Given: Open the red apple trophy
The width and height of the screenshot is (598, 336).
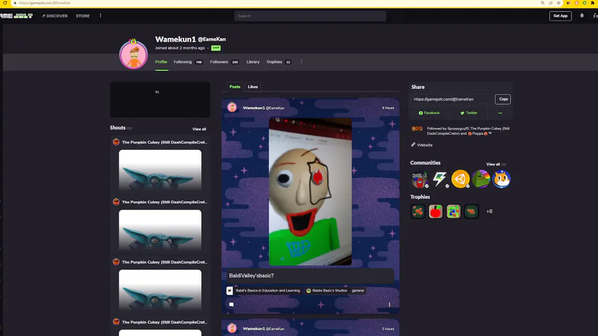Looking at the screenshot, I should click(x=435, y=211).
